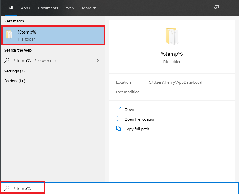Switch to the All tab
The height and width of the screenshot is (194, 239).
coord(11,8)
